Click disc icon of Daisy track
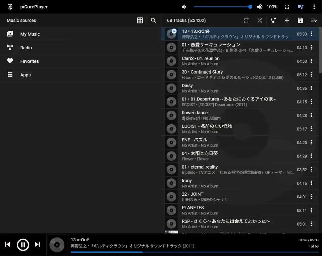322x256 pixels. click(x=171, y=88)
